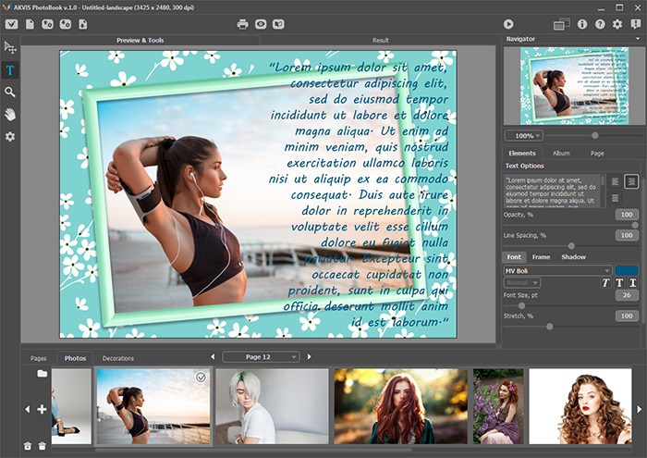Open the Page tab in right panel
This screenshot has height=458, width=647.
pyautogui.click(x=597, y=154)
